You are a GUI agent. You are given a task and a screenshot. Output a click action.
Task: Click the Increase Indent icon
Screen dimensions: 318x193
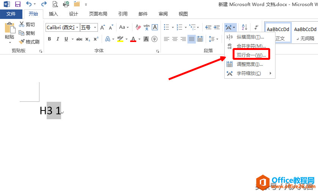click(x=217, y=27)
